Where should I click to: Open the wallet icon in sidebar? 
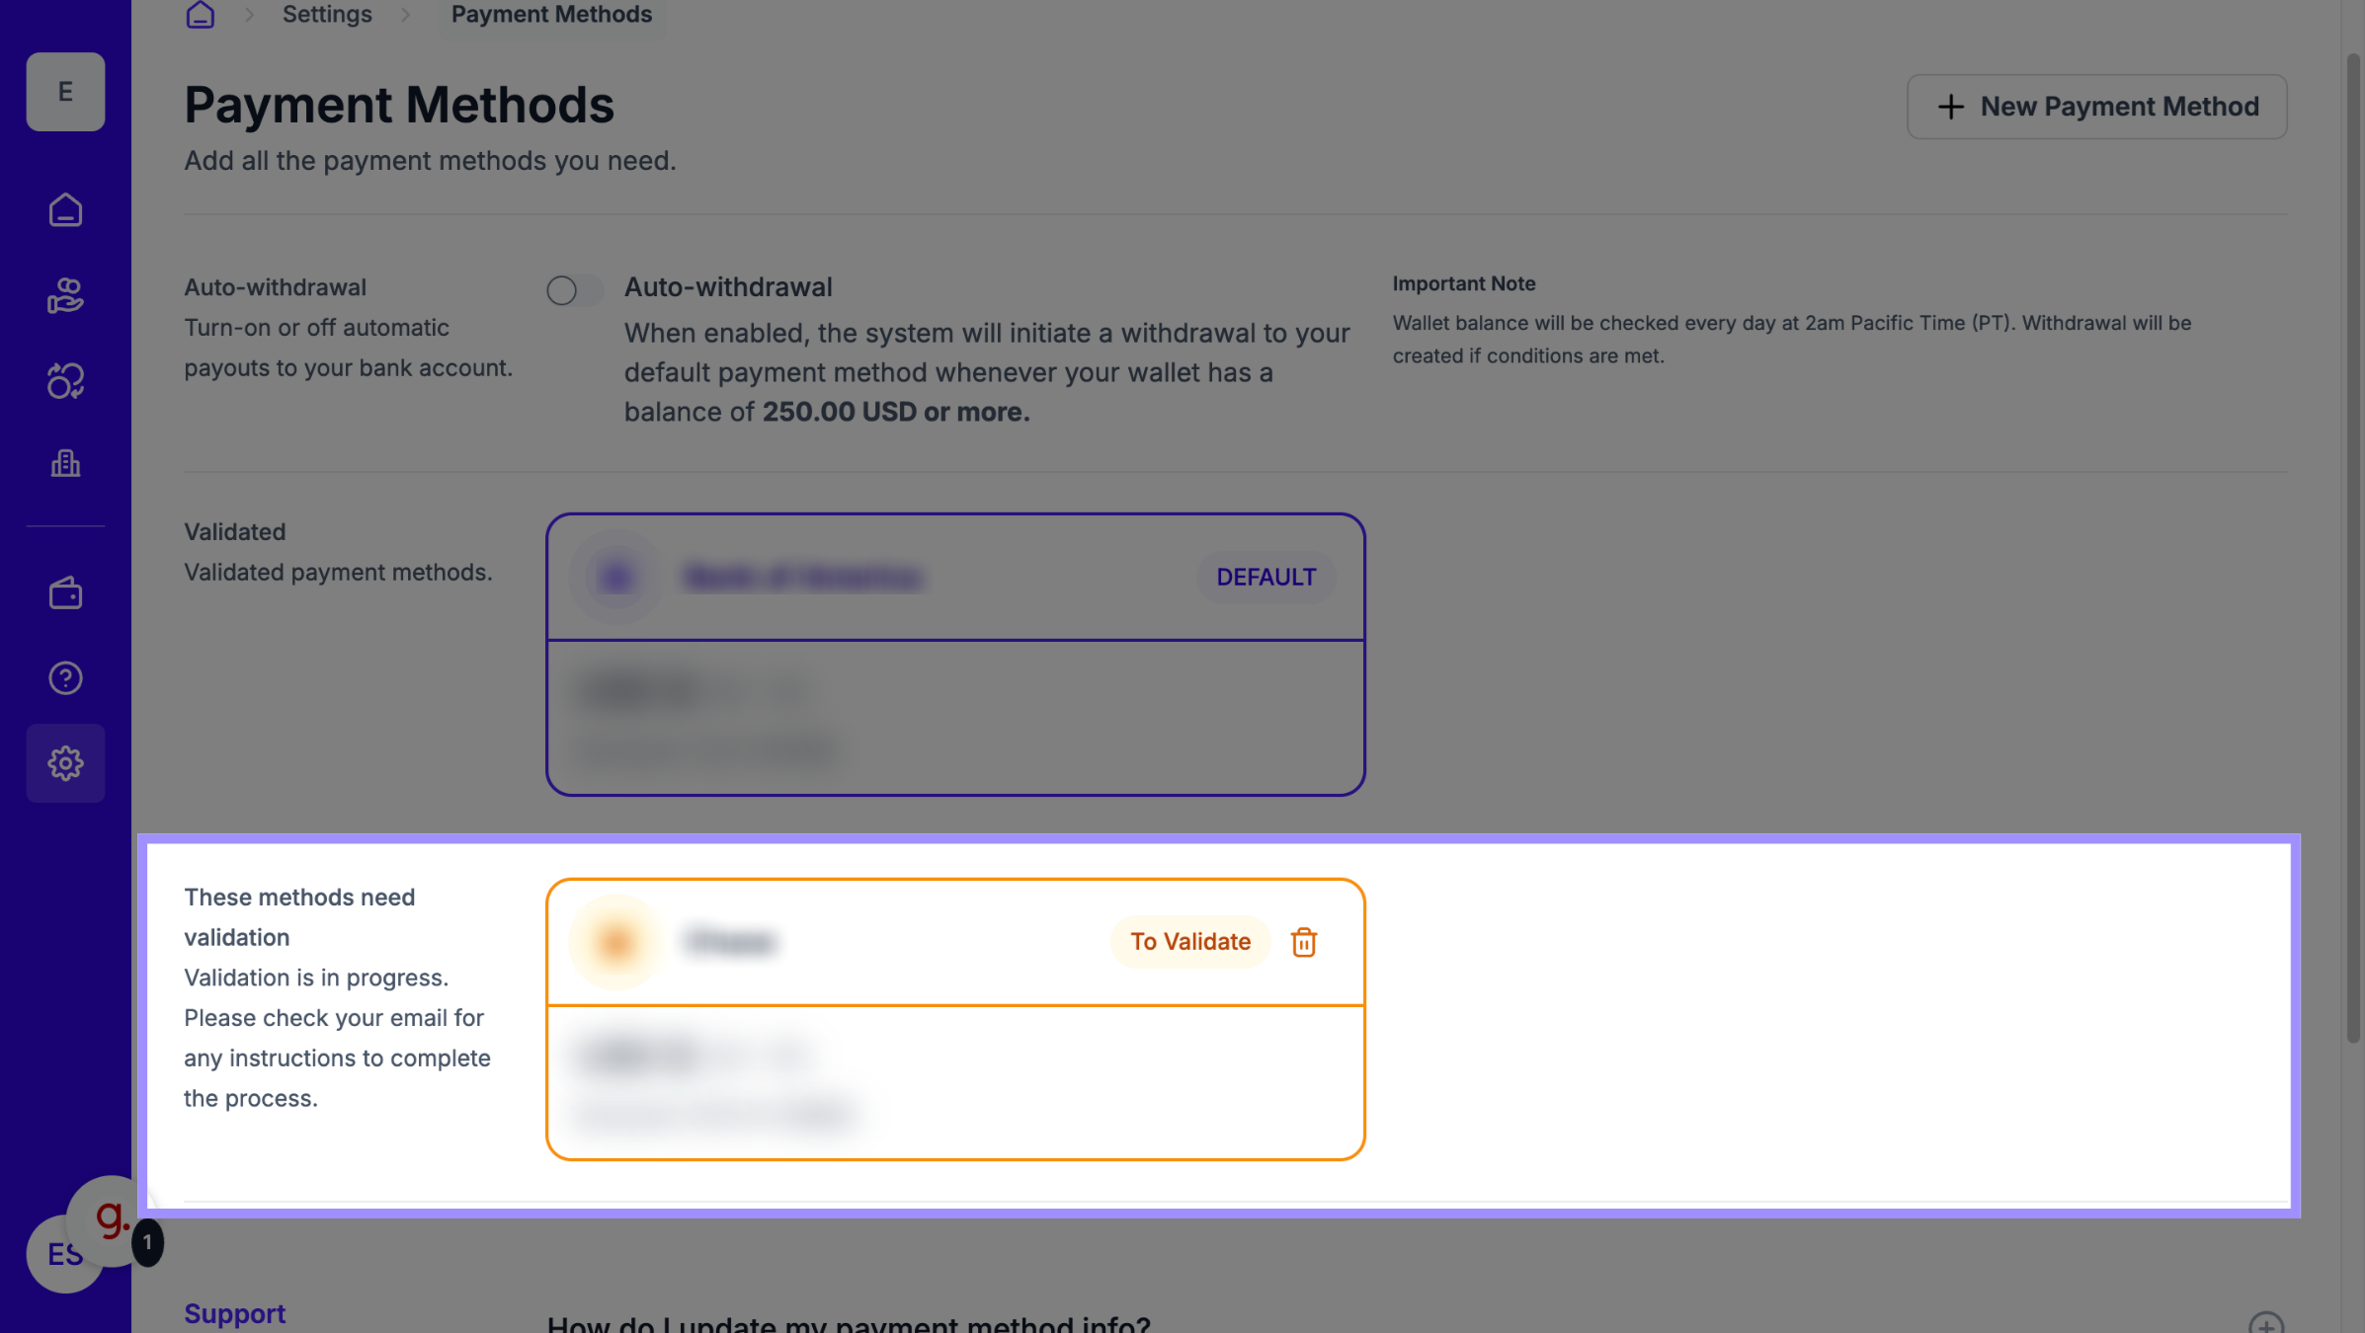click(x=65, y=593)
